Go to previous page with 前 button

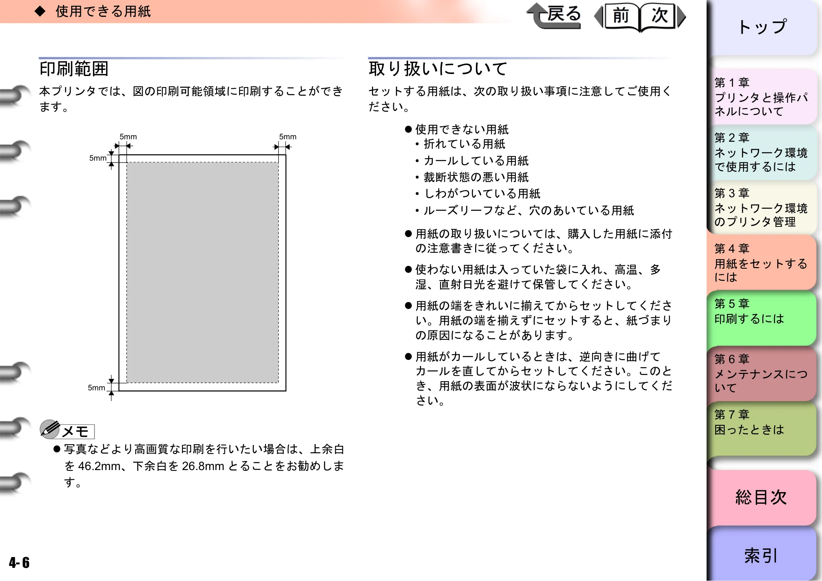point(617,16)
